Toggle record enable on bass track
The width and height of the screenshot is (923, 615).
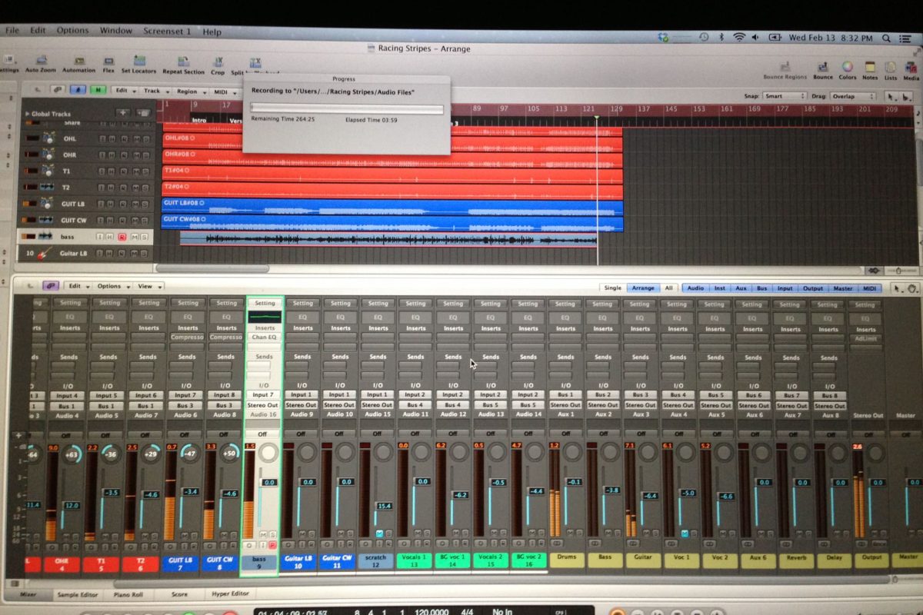122,236
